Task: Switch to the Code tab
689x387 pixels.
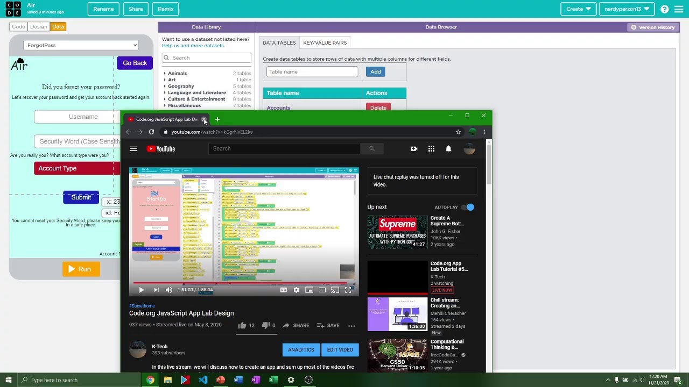Action: click(18, 27)
